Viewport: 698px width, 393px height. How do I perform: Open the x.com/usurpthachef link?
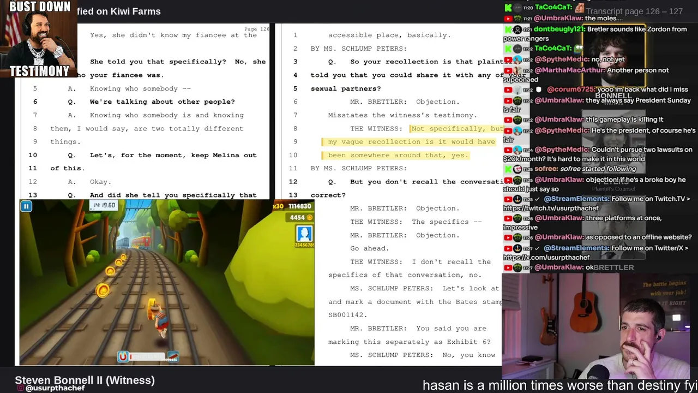[546, 257]
